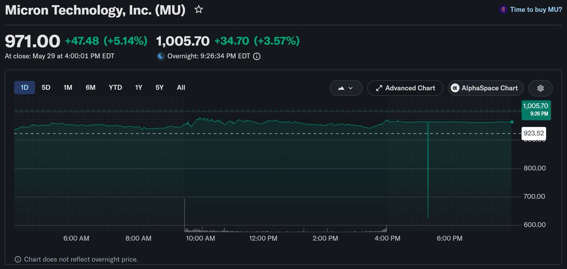Click the green 1,005.70 9:26 PM price tag
The image size is (567, 269).
(x=536, y=109)
